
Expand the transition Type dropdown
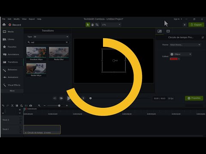point(51,37)
